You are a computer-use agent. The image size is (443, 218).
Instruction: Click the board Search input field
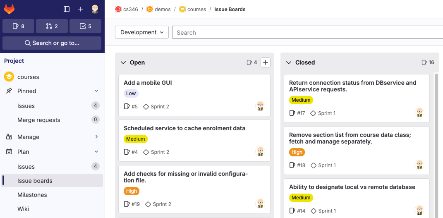[x=306, y=32]
